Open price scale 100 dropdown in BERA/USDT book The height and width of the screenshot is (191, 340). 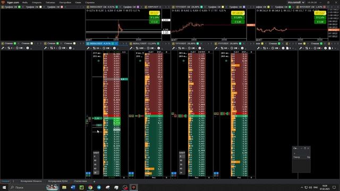[140, 48]
